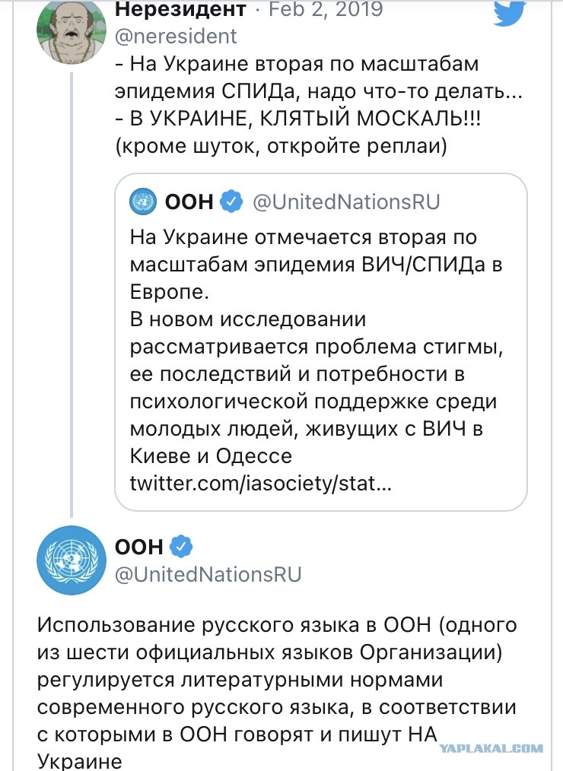Open twitter.com/iasociety link in quoted tweet
563x771 pixels.
click(x=260, y=484)
